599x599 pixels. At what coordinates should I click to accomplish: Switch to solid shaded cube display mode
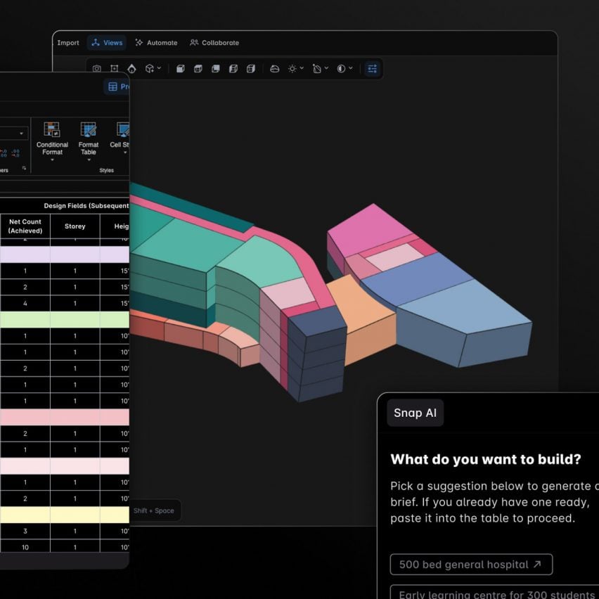point(180,68)
